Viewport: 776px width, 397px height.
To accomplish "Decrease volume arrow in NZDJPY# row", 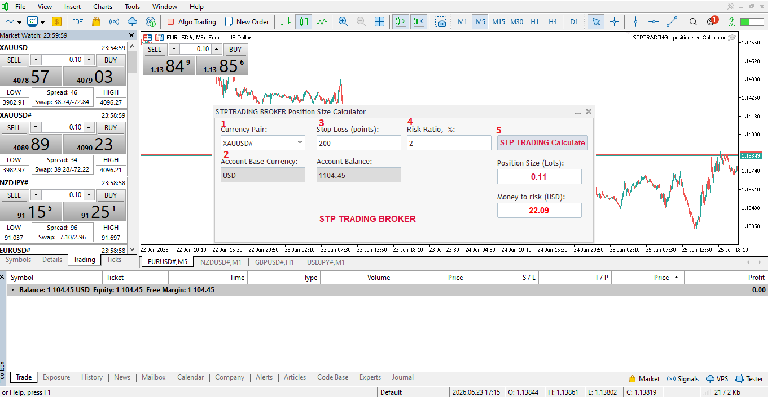I will click(35, 195).
